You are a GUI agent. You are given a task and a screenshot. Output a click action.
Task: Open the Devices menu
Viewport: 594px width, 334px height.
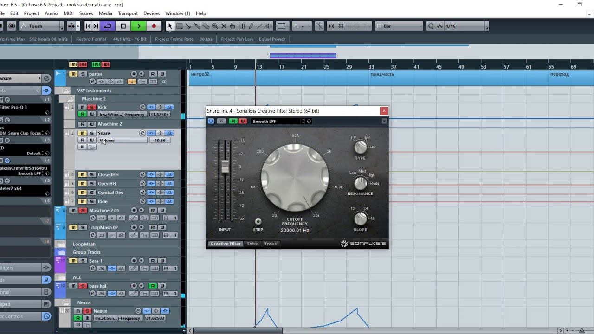click(151, 13)
